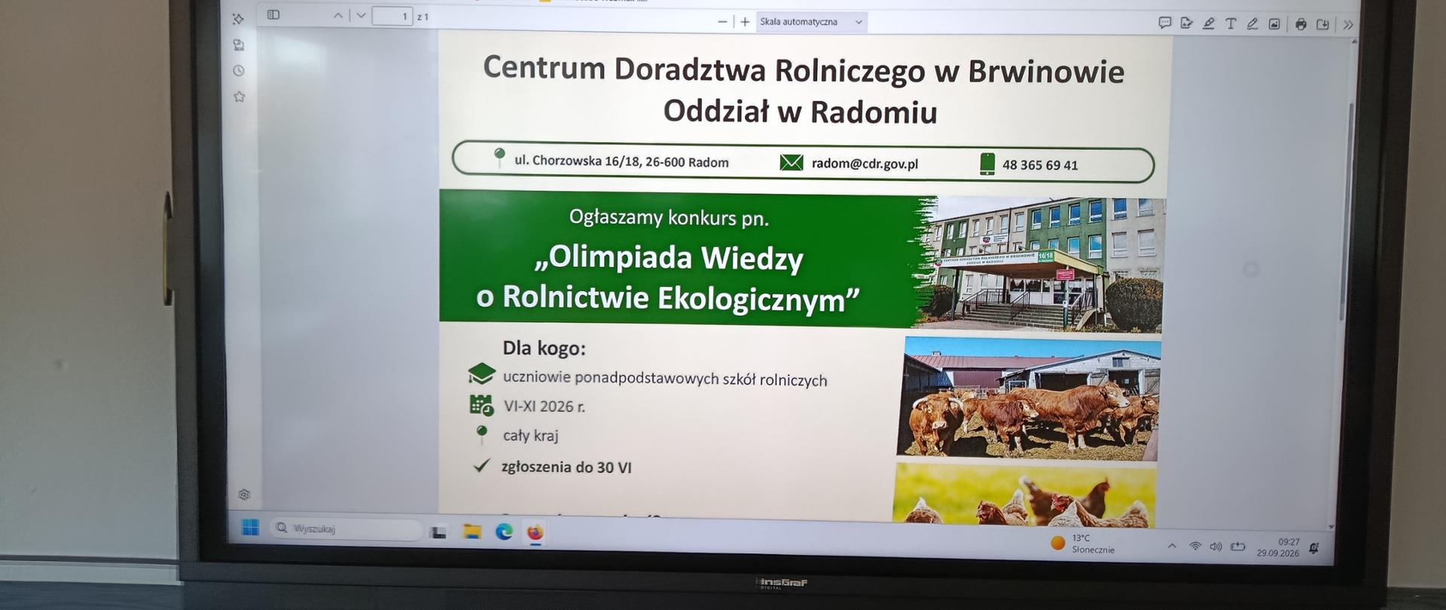The image size is (1446, 610).
Task: Click the page number input field
Action: click(392, 16)
